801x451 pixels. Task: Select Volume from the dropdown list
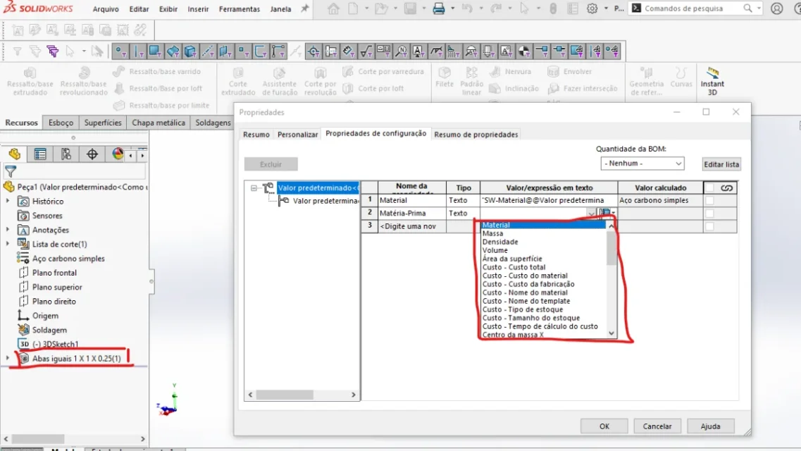coord(495,250)
